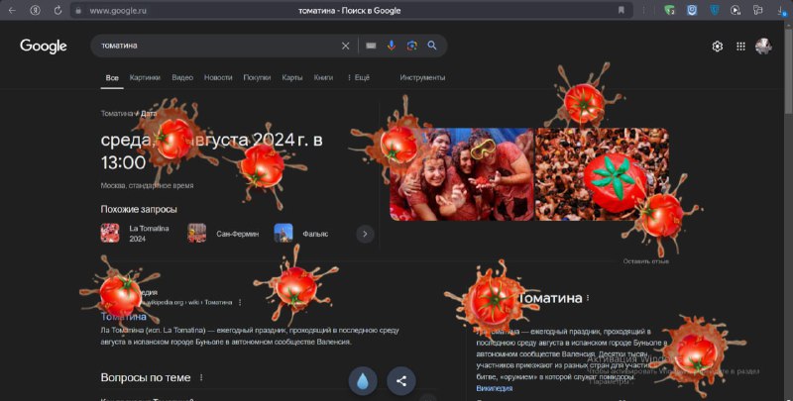Open the Сан-Фермин suggestion

(x=237, y=234)
